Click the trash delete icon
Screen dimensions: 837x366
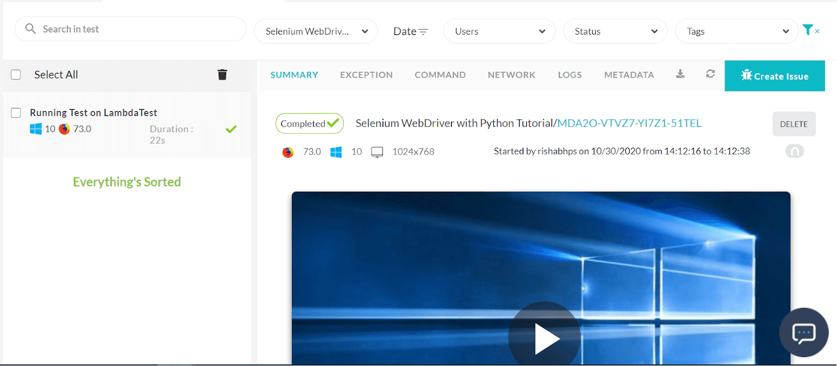coord(222,75)
